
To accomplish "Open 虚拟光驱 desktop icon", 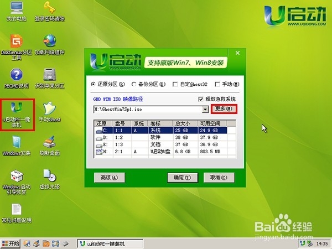I will coord(50,179).
